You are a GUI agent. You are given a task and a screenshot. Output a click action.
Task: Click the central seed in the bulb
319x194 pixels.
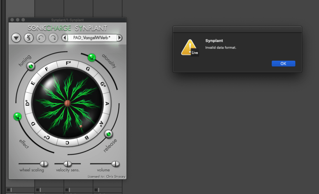[68, 103]
